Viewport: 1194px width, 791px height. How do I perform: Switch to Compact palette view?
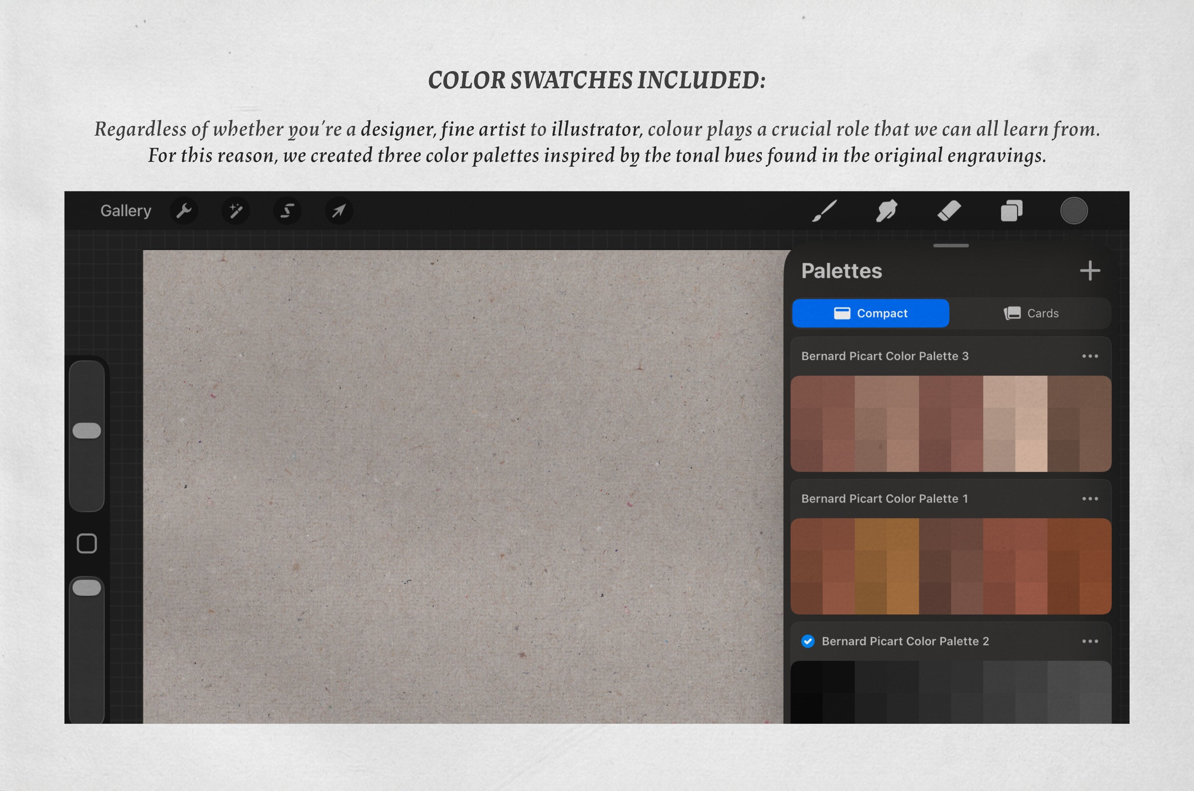870,313
